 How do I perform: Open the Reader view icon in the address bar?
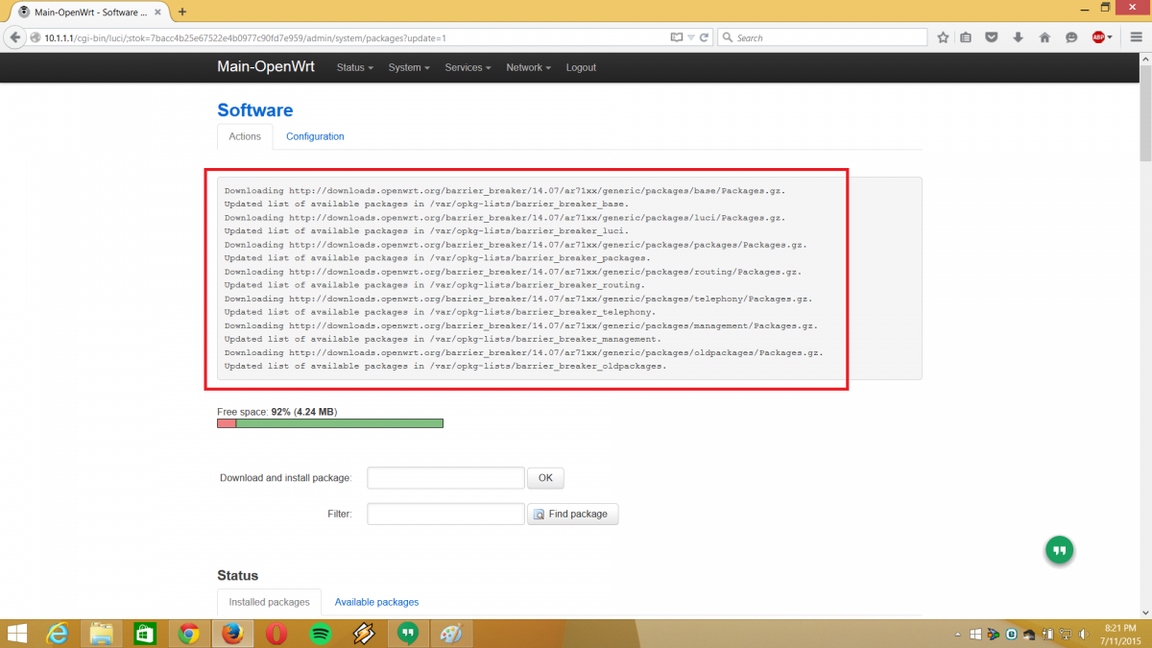(x=676, y=37)
